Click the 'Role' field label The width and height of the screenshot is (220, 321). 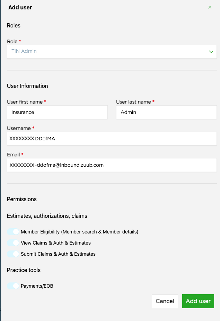(12, 41)
